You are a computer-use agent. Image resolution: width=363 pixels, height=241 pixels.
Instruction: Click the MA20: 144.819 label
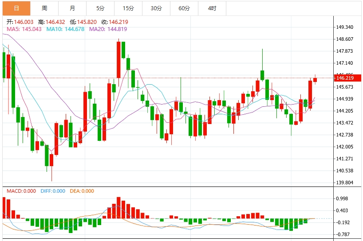pos(108,29)
